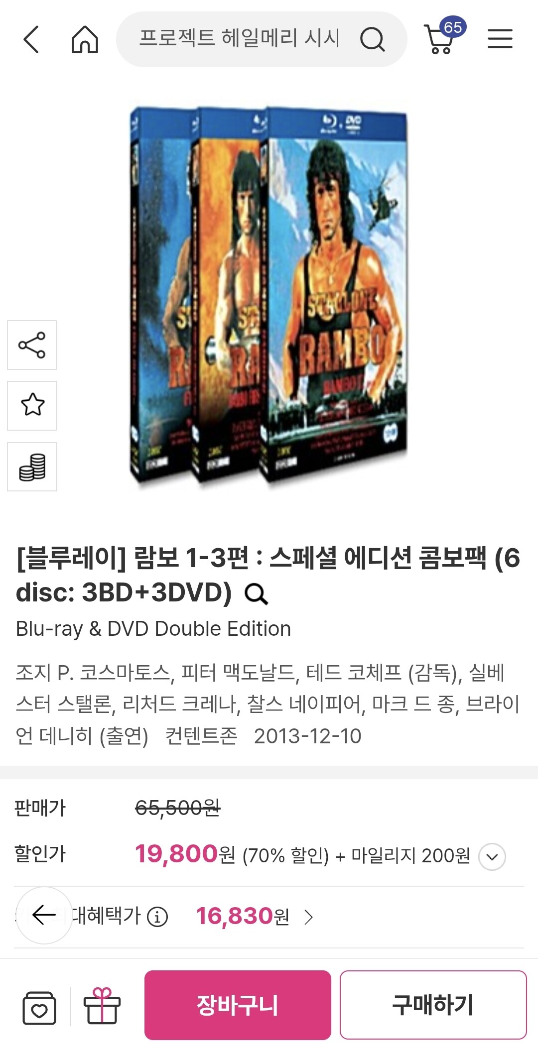Share this product via share icon
Screen dimensions: 538x1056
coord(32,345)
